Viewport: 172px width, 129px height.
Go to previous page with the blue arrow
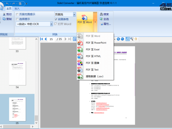pos(46,39)
